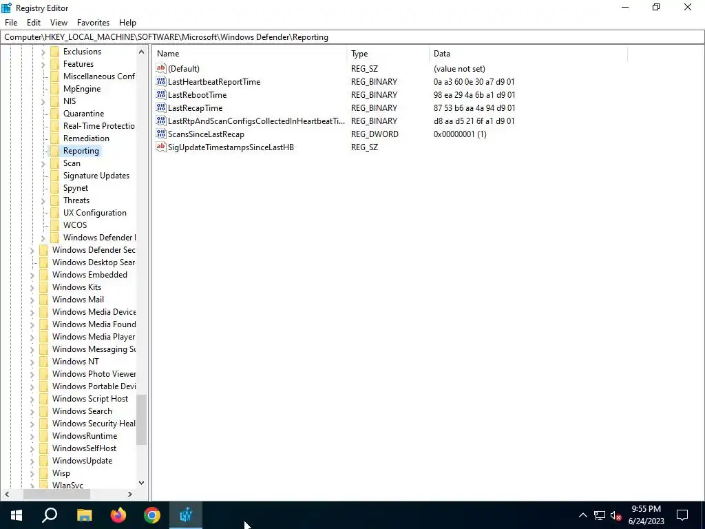This screenshot has height=529, width=705.
Task: Open taskbar search magnifier
Action: [50, 515]
